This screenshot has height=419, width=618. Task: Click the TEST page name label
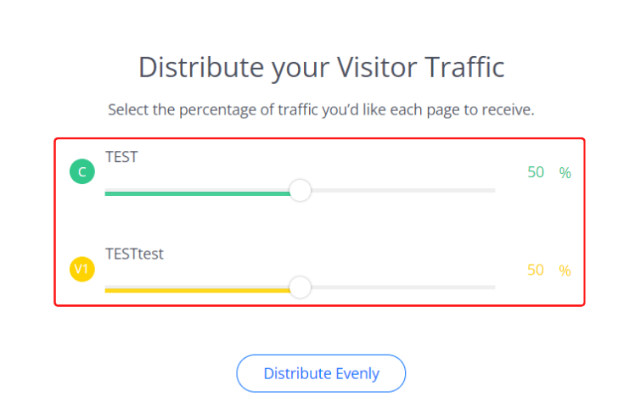pos(121,155)
